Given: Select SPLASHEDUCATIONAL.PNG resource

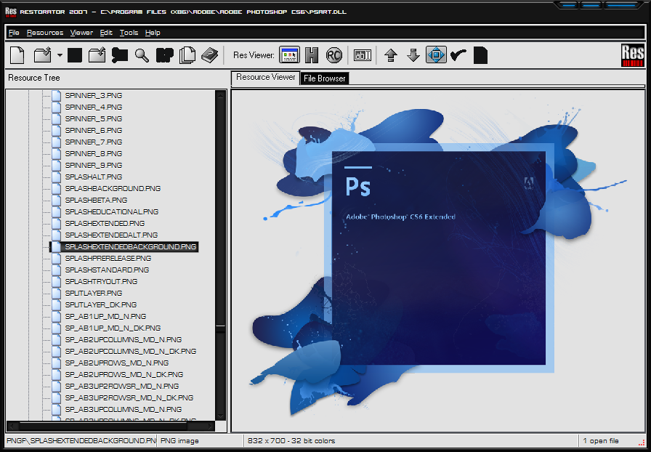Looking at the screenshot, I should [112, 212].
